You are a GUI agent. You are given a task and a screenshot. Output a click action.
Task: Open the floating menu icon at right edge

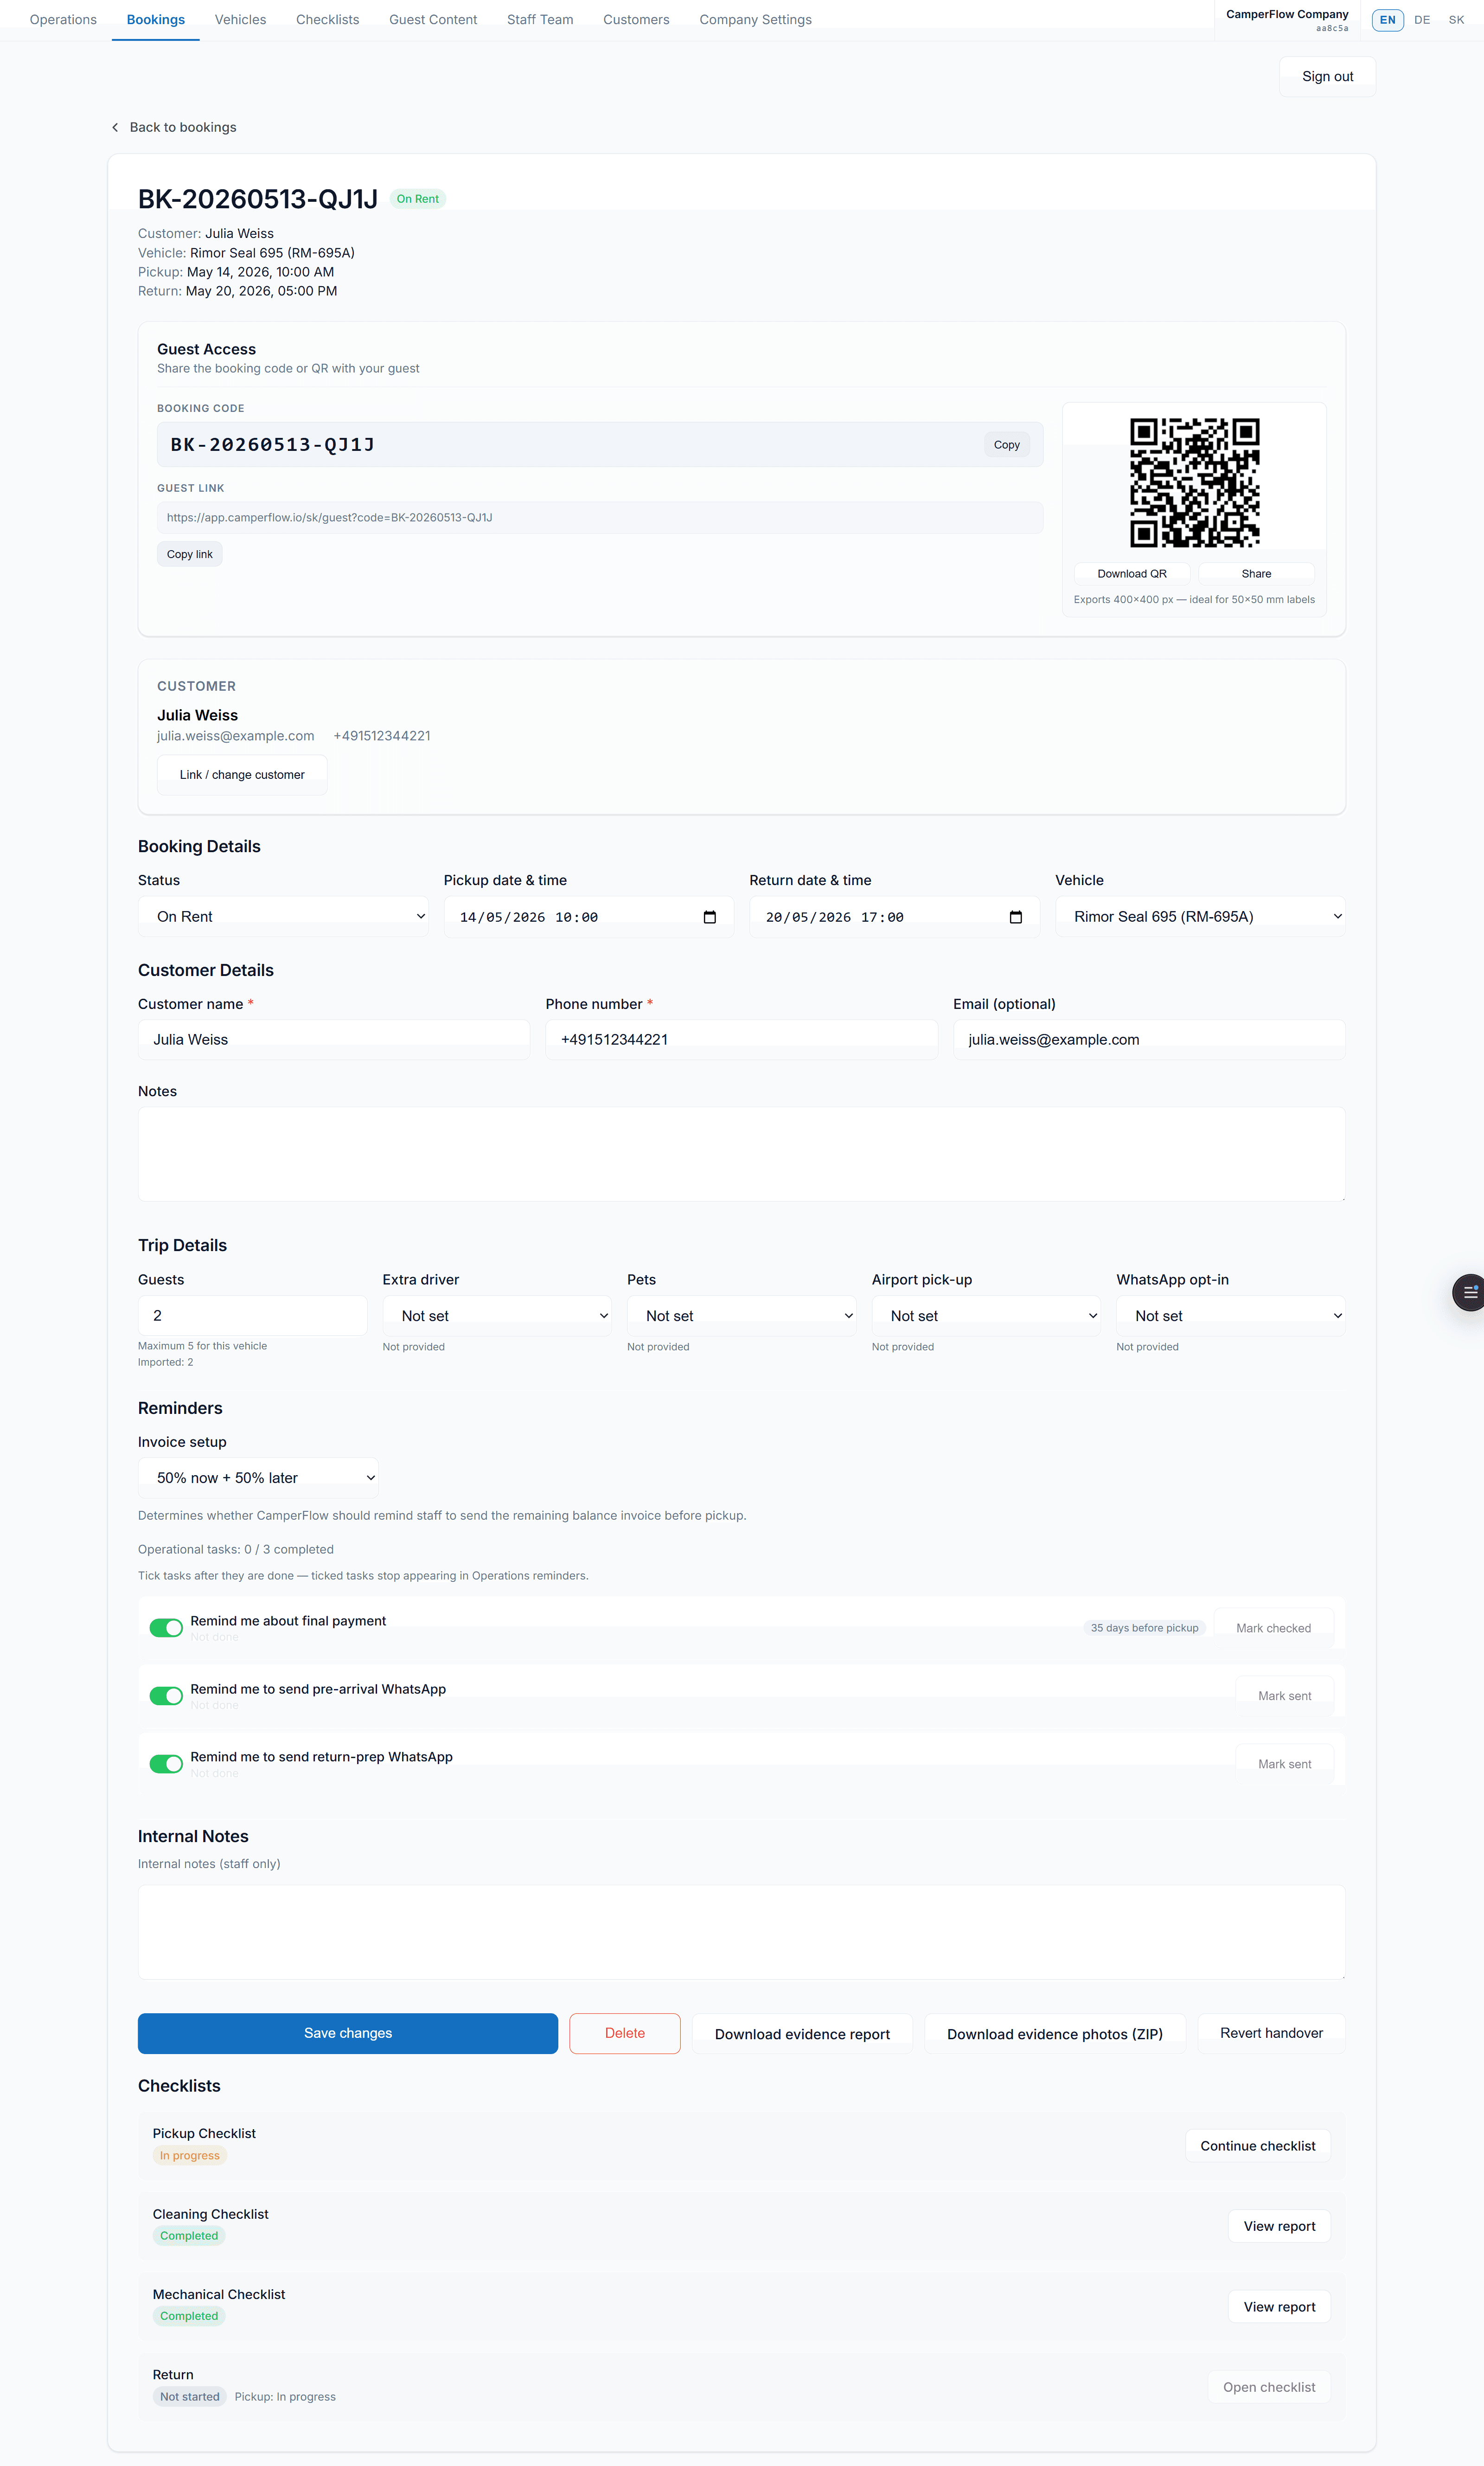(1470, 1292)
